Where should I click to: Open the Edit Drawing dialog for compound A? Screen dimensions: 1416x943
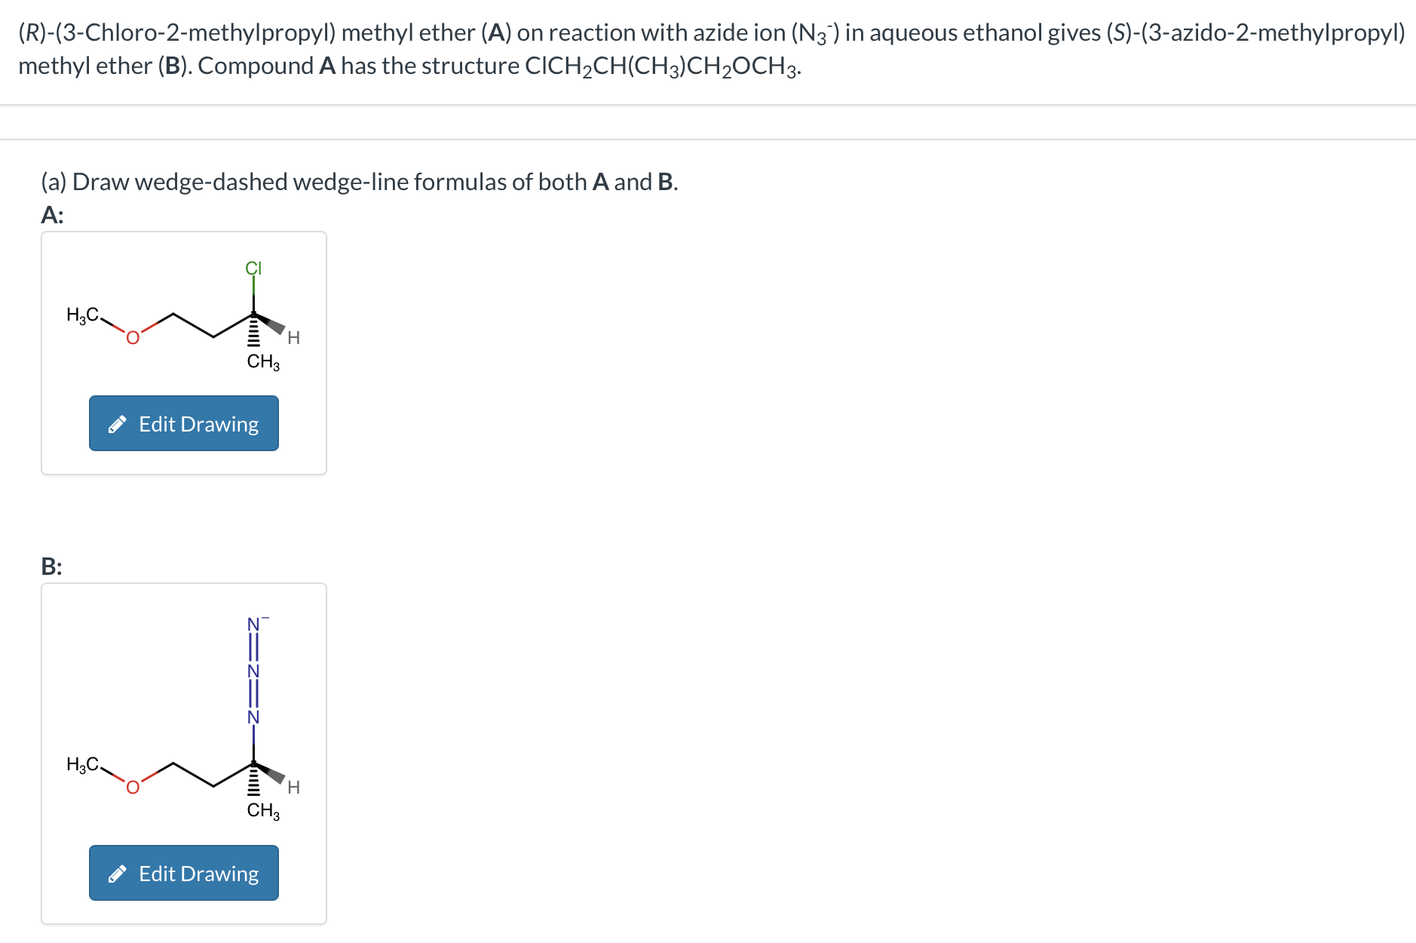(183, 424)
